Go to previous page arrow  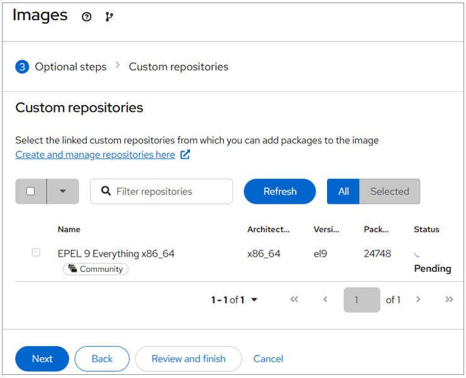(x=325, y=300)
